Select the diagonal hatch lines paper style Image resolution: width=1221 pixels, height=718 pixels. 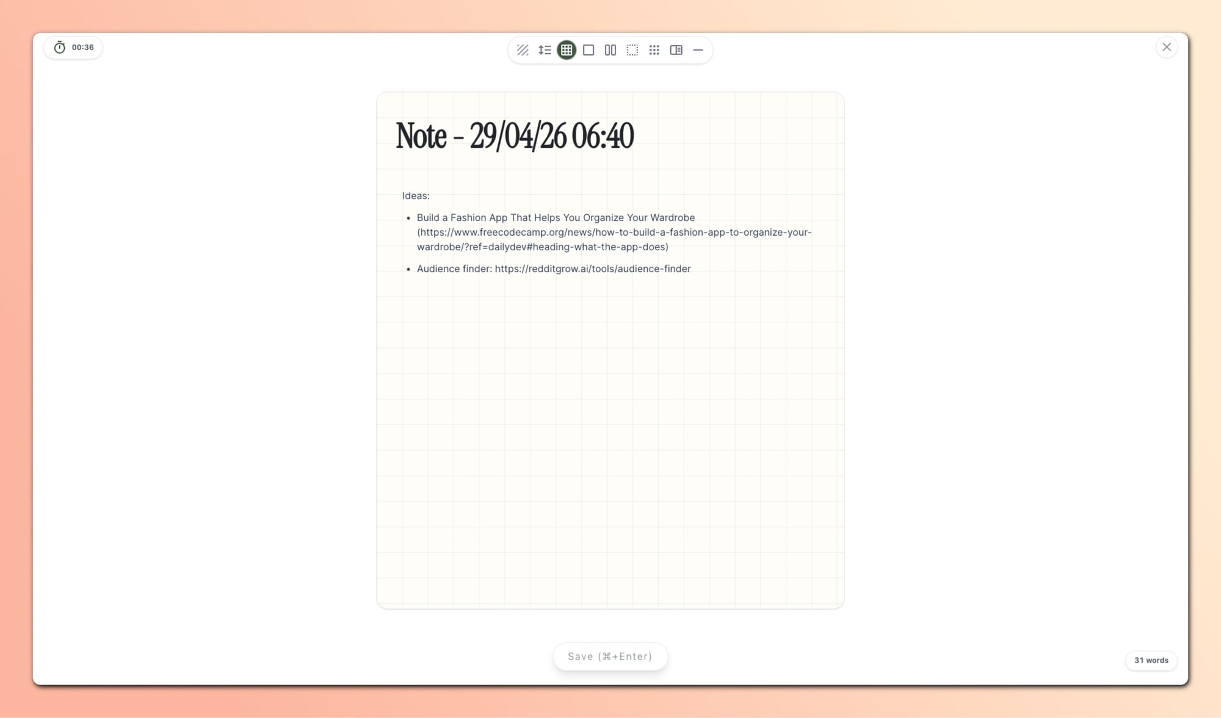(523, 50)
